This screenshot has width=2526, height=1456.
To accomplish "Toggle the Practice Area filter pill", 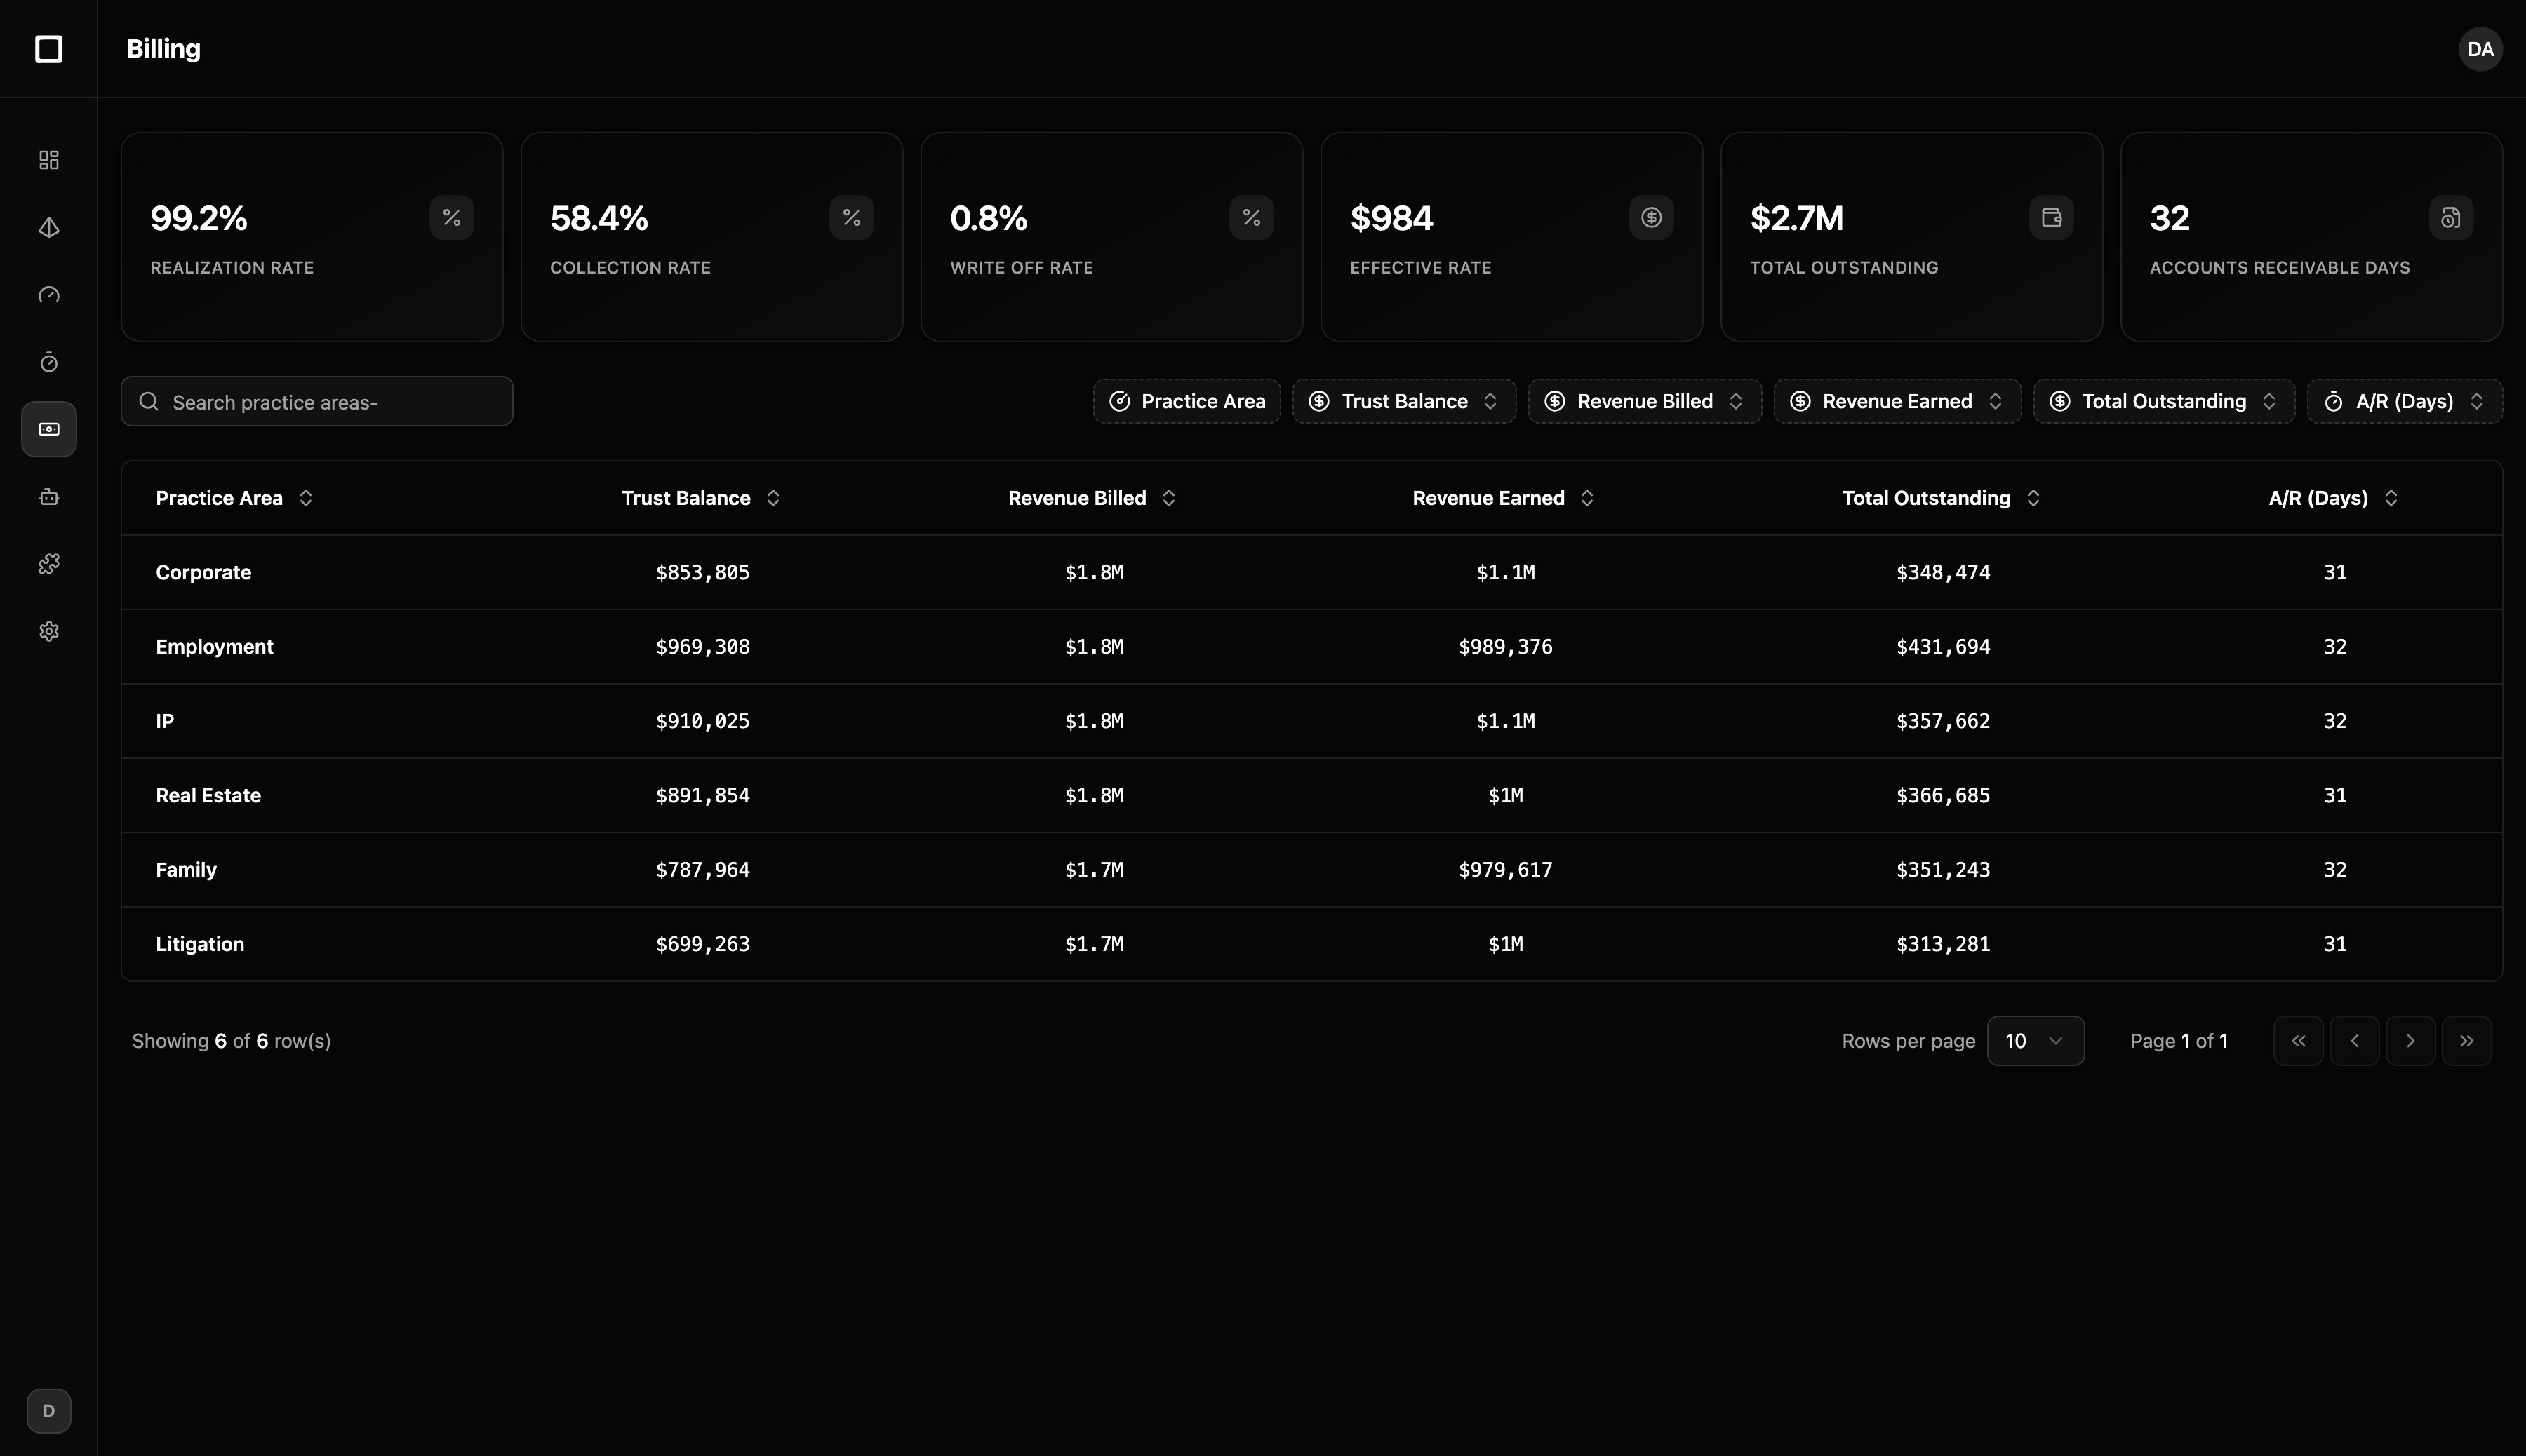I will 1186,401.
